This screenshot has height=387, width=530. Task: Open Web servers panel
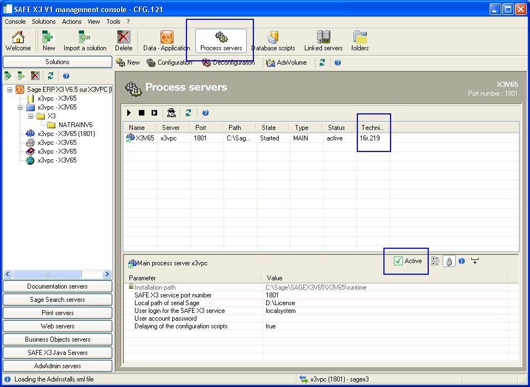58,326
